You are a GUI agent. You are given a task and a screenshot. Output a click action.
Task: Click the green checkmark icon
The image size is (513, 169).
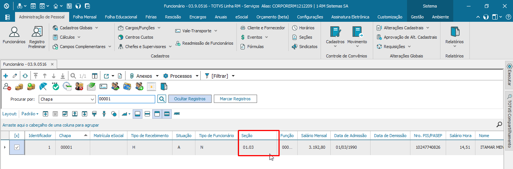click(x=55, y=86)
